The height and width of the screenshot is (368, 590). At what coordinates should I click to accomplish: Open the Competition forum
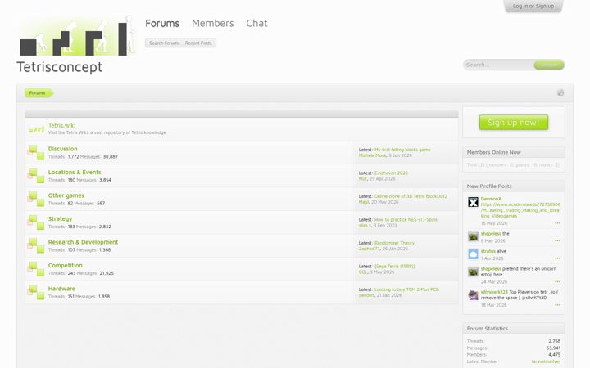pos(65,265)
